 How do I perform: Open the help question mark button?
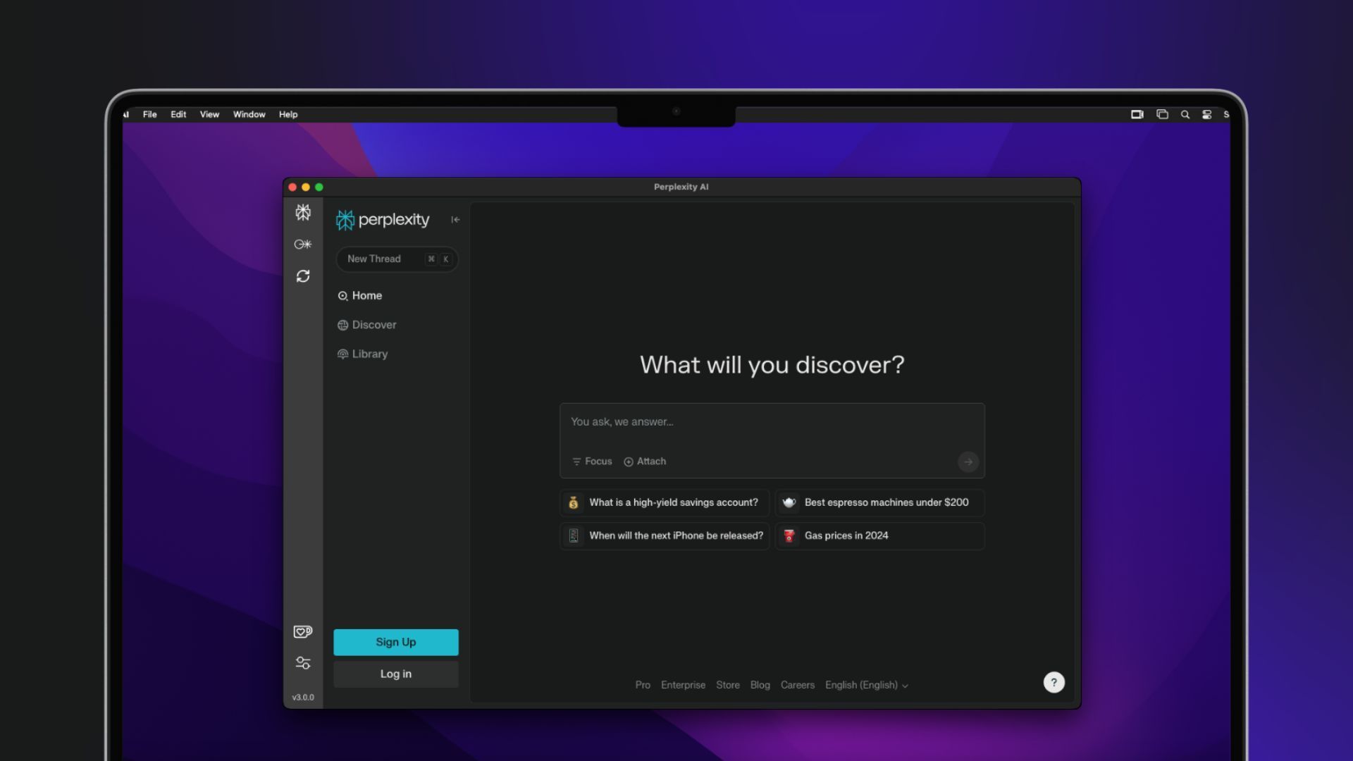(x=1054, y=683)
